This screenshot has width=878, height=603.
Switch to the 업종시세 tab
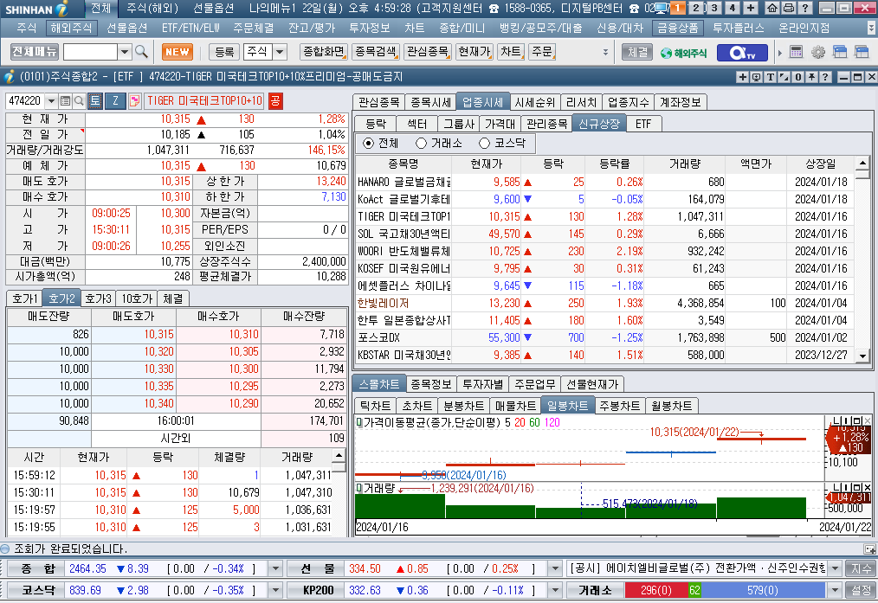(x=482, y=102)
